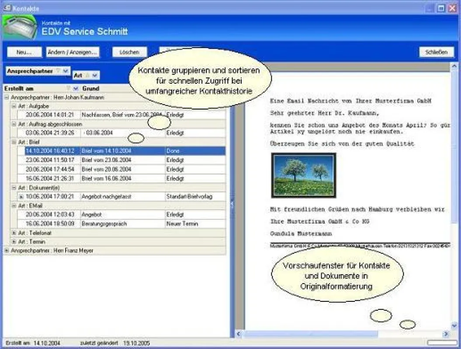
Task: Expand the Art: Termin group
Action: click(14, 242)
